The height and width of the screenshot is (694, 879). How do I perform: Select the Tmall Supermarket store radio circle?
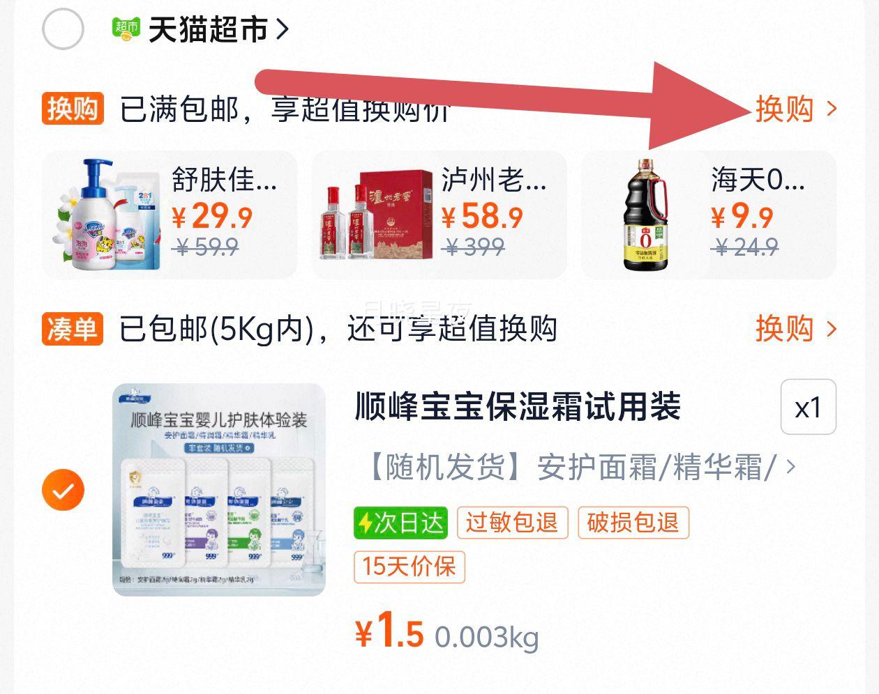(x=63, y=29)
